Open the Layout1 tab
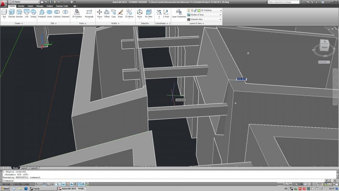 click(25, 168)
